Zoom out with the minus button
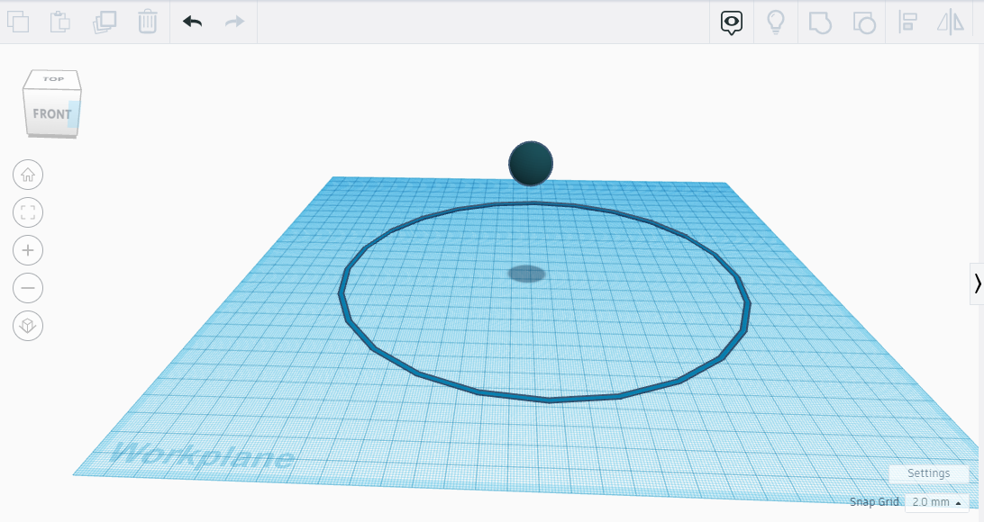 click(28, 288)
